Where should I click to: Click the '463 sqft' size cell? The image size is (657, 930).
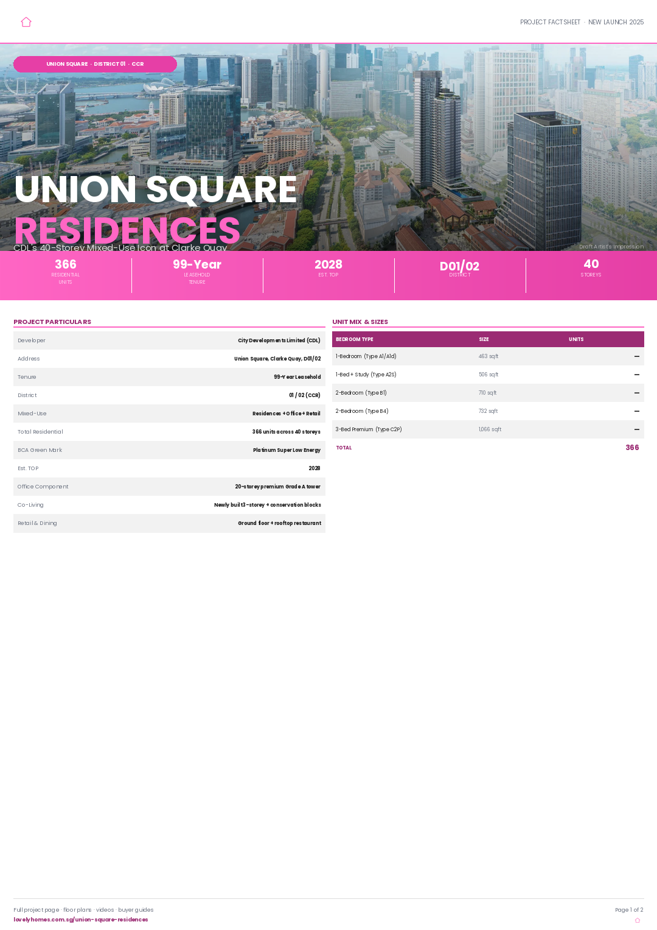pyautogui.click(x=488, y=356)
